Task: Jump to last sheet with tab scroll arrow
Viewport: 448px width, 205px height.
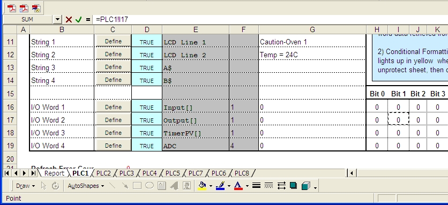Action: [33, 173]
